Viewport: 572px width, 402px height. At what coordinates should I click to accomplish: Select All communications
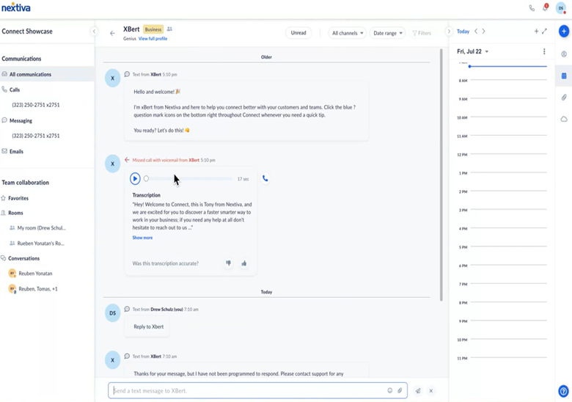coord(47,74)
